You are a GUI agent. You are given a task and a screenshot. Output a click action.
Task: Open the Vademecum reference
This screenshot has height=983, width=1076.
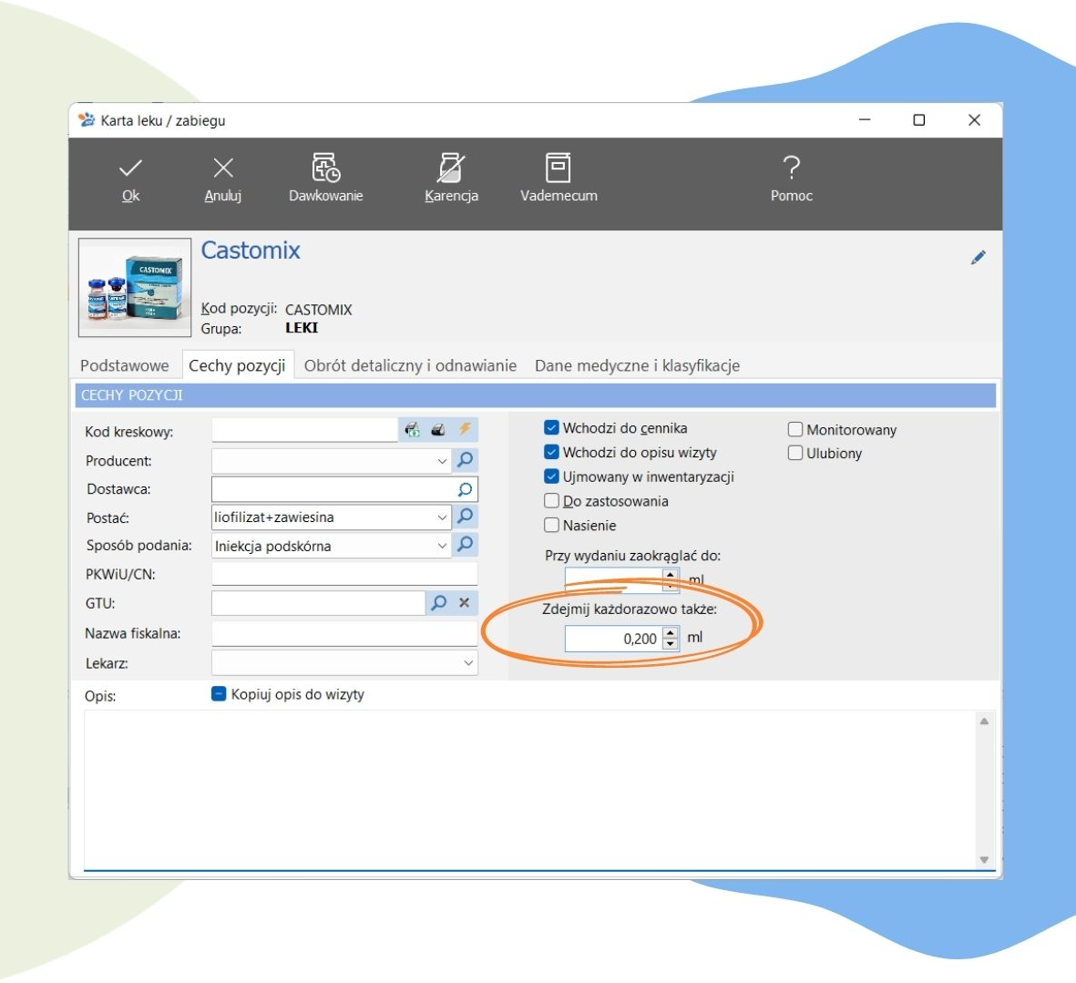tap(558, 179)
